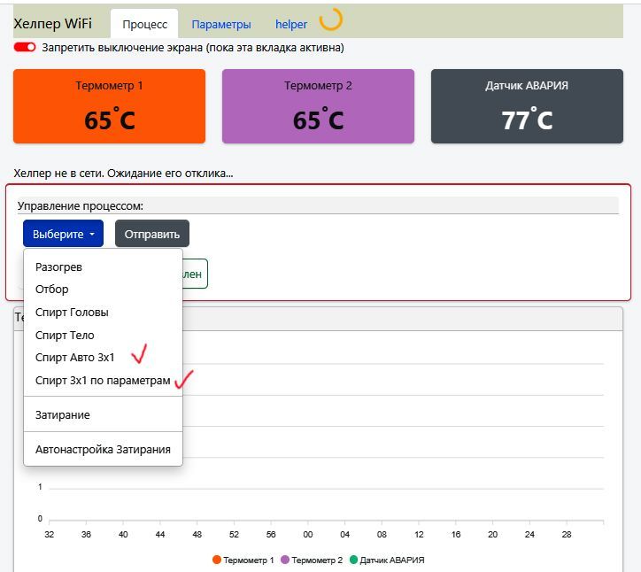Image resolution: width=641 pixels, height=572 pixels.
Task: Pick Спирт Авто 3х1 option
Action: pyautogui.click(x=103, y=358)
